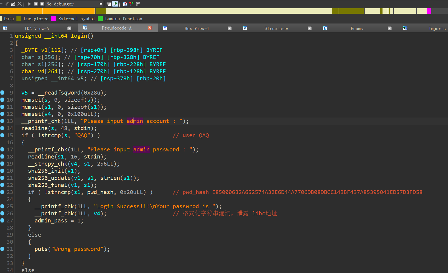Open the breakpoint list icon
The height and width of the screenshot is (273, 448).
coord(125,4)
